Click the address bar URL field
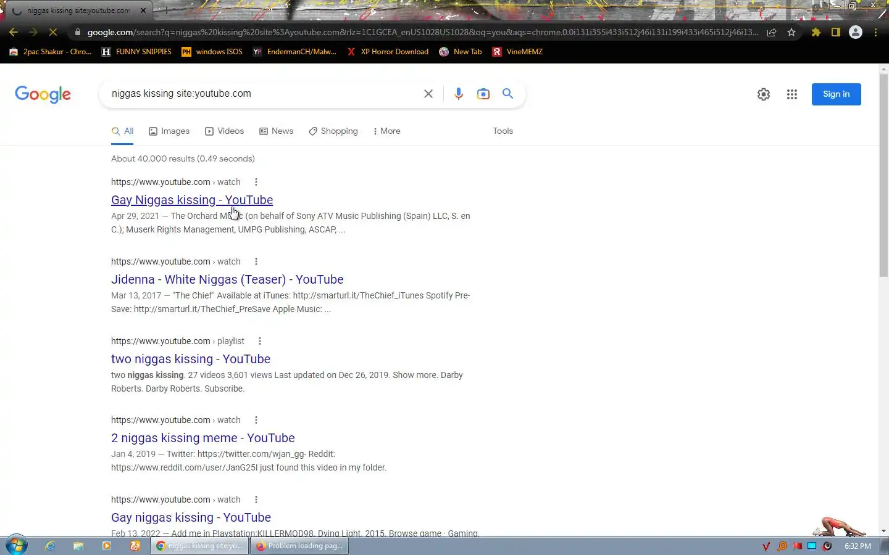Image resolution: width=889 pixels, height=555 pixels. (x=422, y=32)
